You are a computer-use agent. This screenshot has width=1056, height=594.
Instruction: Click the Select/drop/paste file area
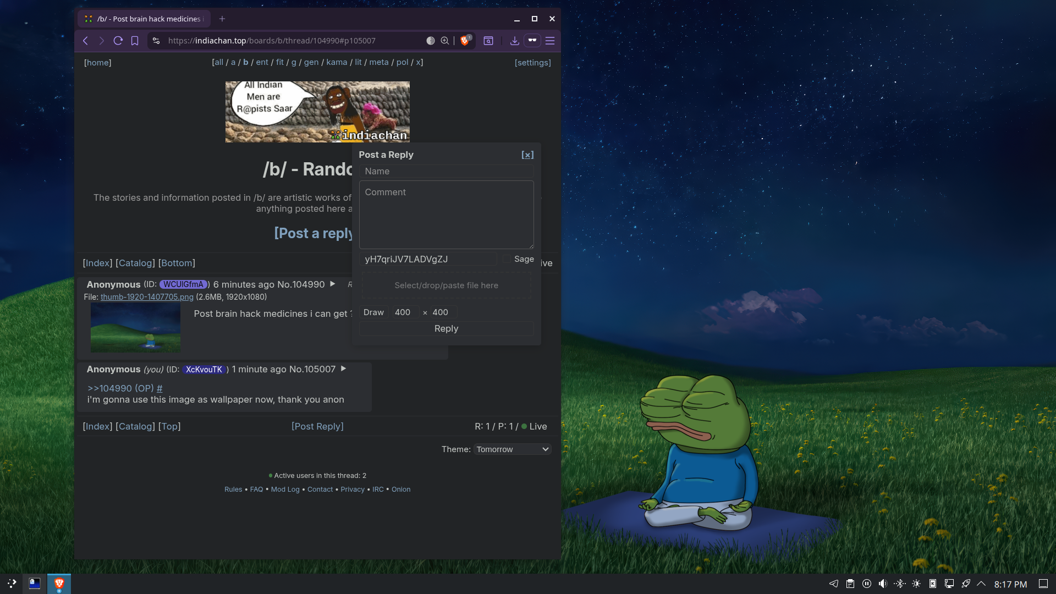447,285
